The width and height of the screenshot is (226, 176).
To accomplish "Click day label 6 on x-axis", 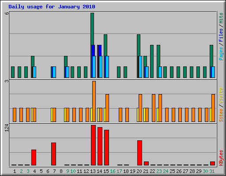I will [x=48, y=171].
